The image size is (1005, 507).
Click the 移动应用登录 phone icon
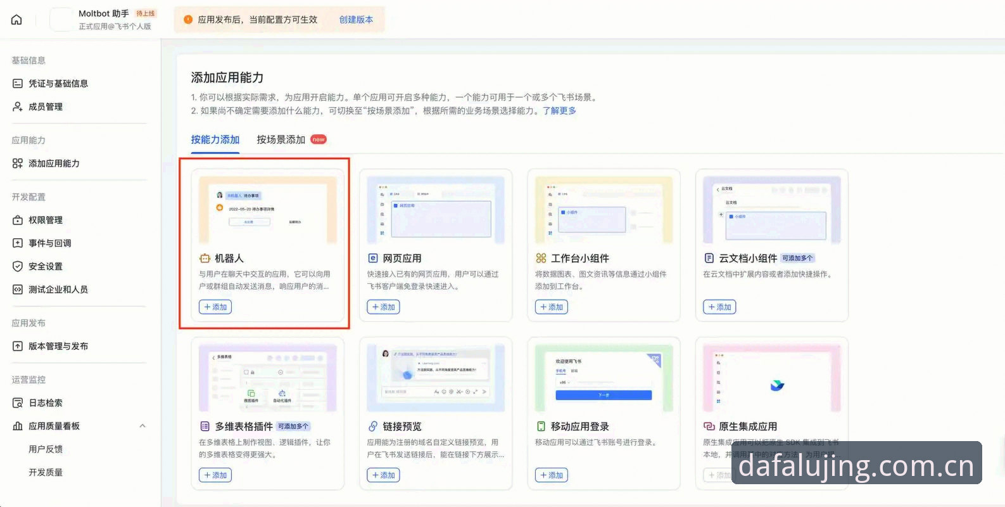[541, 427]
